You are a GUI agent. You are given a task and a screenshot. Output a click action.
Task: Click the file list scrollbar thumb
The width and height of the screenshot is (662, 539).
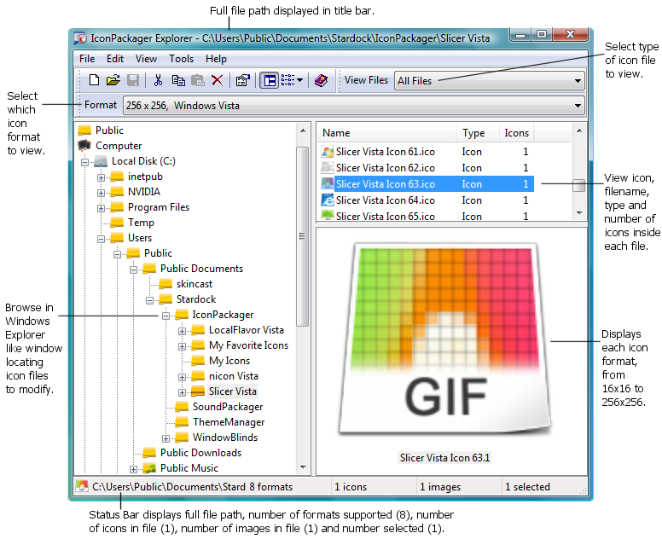point(579,185)
